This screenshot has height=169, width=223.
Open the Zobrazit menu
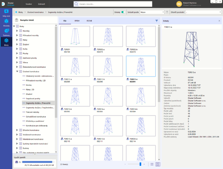click(x=41, y=4)
